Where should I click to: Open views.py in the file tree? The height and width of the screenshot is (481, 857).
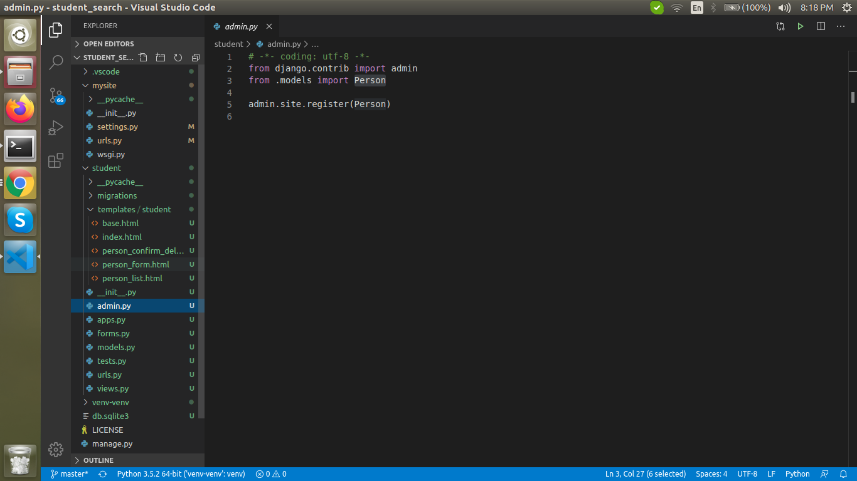coord(137,388)
